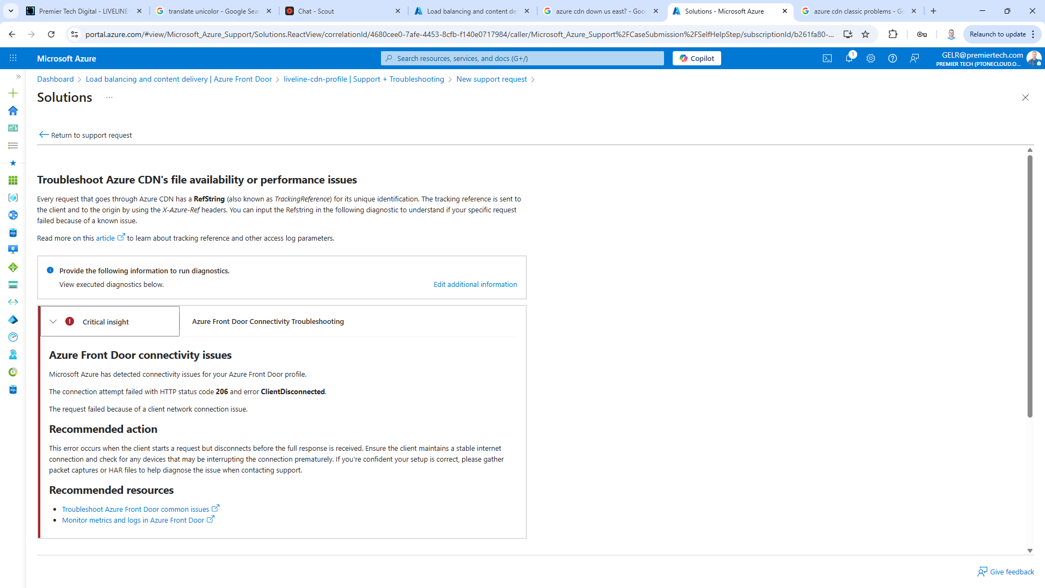Open the notifications bell
1045x588 pixels.
pos(849,58)
